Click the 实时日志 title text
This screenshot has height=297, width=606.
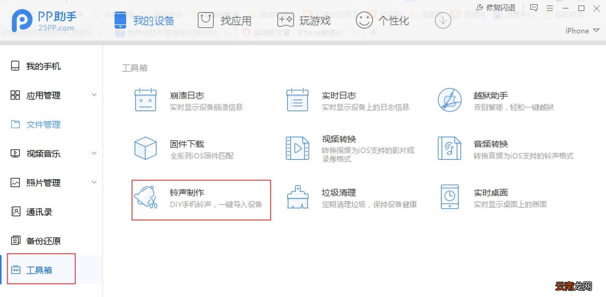point(339,95)
